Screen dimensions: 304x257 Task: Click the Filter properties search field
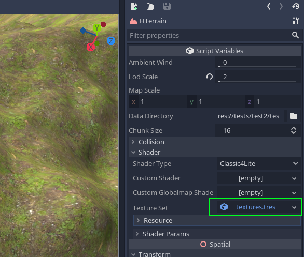click(x=215, y=35)
